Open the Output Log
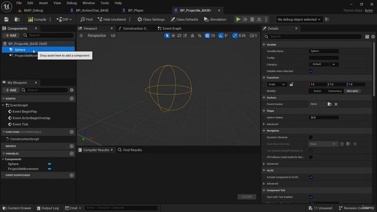Image resolution: width=377 pixels, height=212 pixels. click(x=48, y=208)
